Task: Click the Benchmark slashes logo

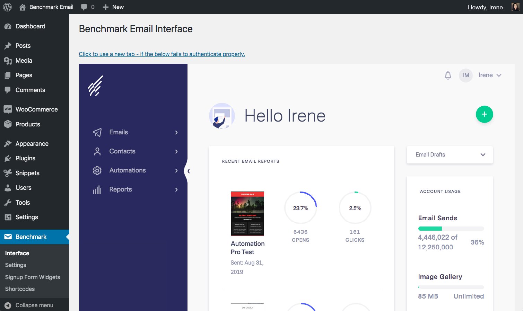Action: (95, 86)
